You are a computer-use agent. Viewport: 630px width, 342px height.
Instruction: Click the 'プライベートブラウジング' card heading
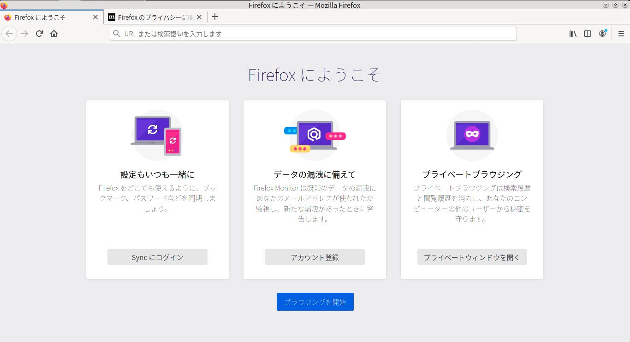pos(472,174)
